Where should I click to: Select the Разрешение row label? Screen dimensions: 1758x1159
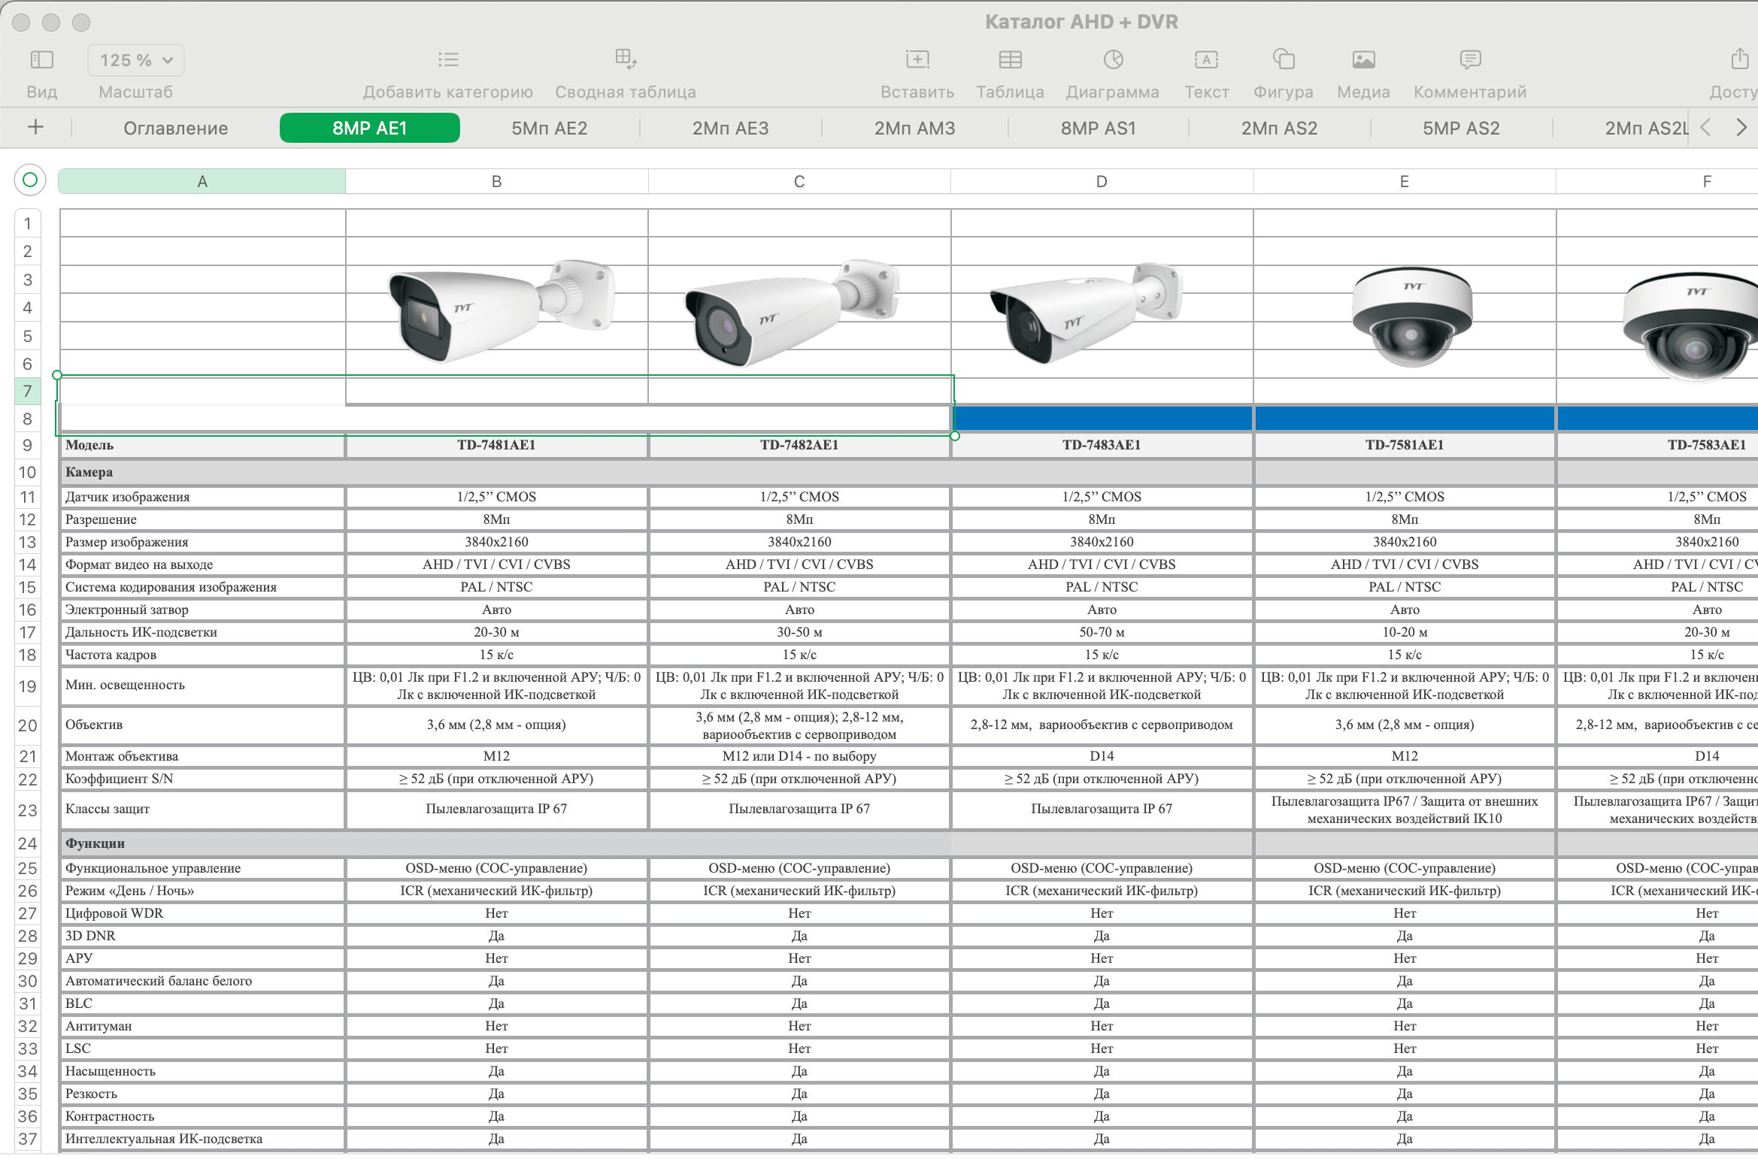(x=202, y=519)
